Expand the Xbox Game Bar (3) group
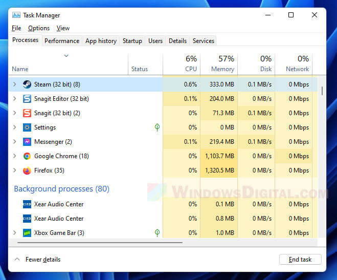 click(x=15, y=233)
